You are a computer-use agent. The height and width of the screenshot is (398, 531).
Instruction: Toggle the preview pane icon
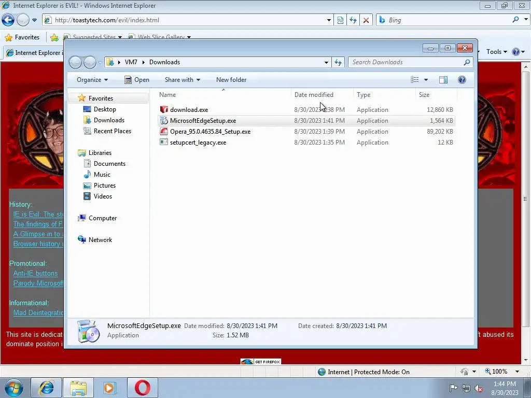point(443,79)
